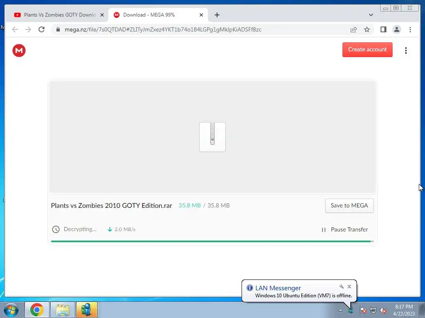The height and width of the screenshot is (318, 425).
Task: Click the site lock icon in address bar
Action: click(58, 29)
